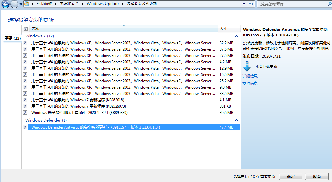Click the Windows 7 (12) group header
The image size is (332, 182).
click(40, 36)
